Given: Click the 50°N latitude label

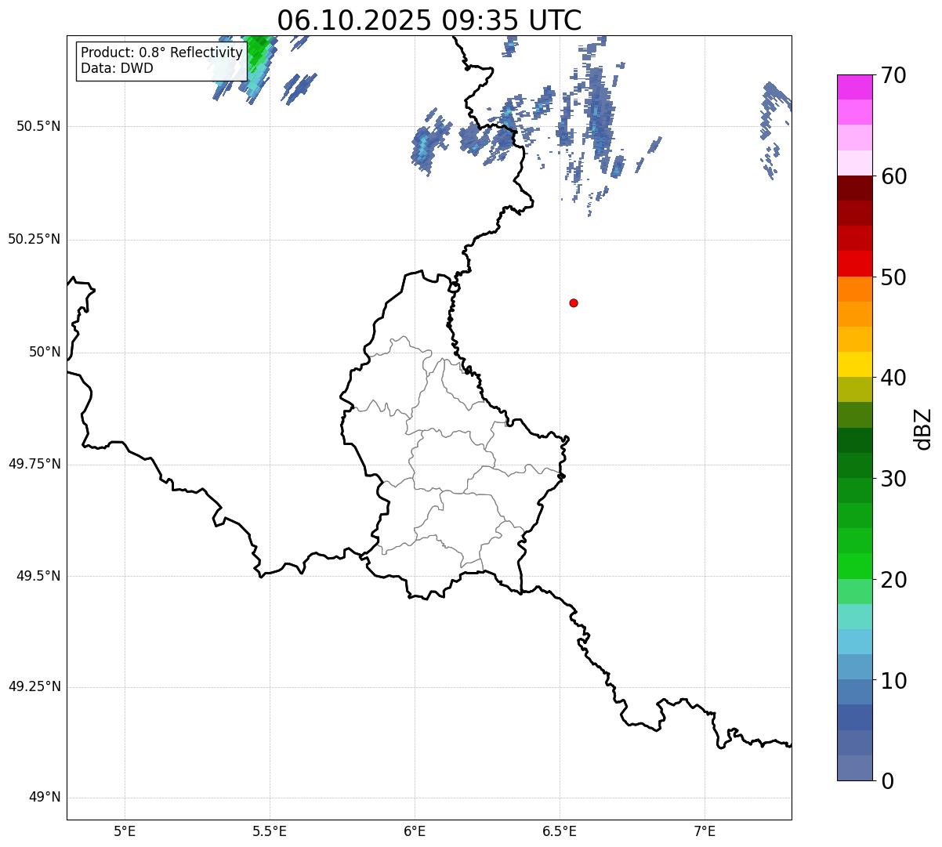Looking at the screenshot, I should (x=45, y=352).
